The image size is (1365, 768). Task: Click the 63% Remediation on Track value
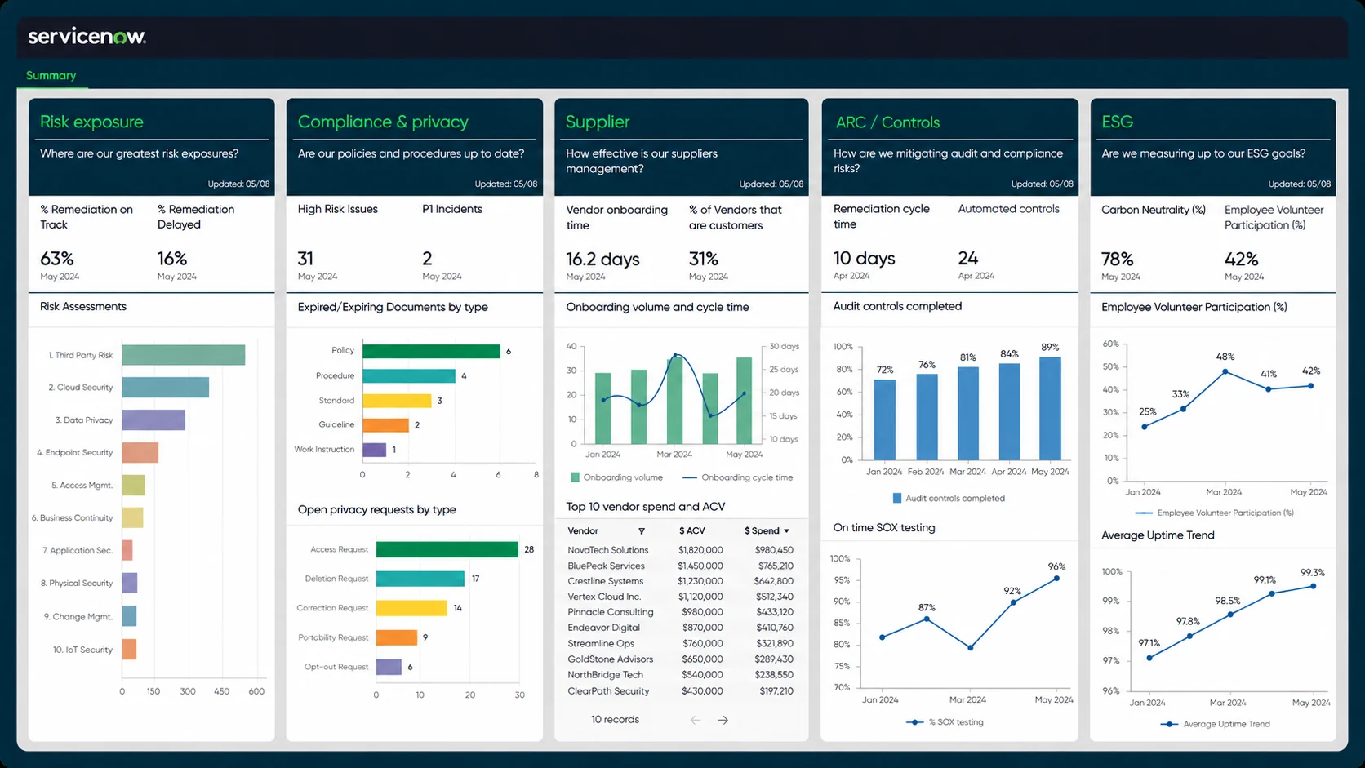tap(57, 259)
